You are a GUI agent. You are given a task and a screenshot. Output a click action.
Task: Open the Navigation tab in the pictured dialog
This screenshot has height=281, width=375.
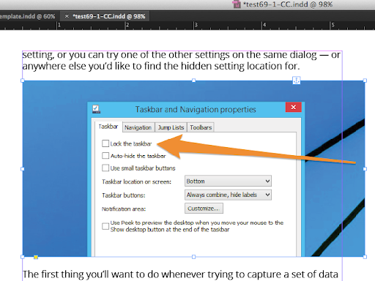138,127
